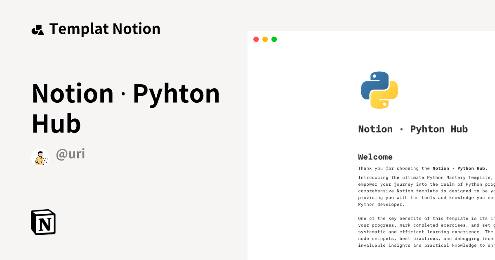495x260 pixels.
Task: Visit the @uri username link
Action: click(70, 154)
